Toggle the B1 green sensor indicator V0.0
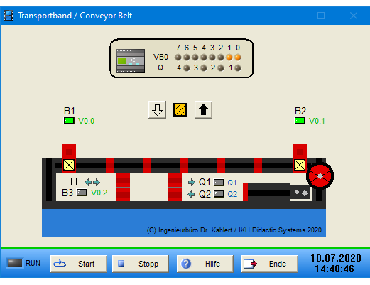The width and height of the screenshot is (370, 285). point(69,121)
